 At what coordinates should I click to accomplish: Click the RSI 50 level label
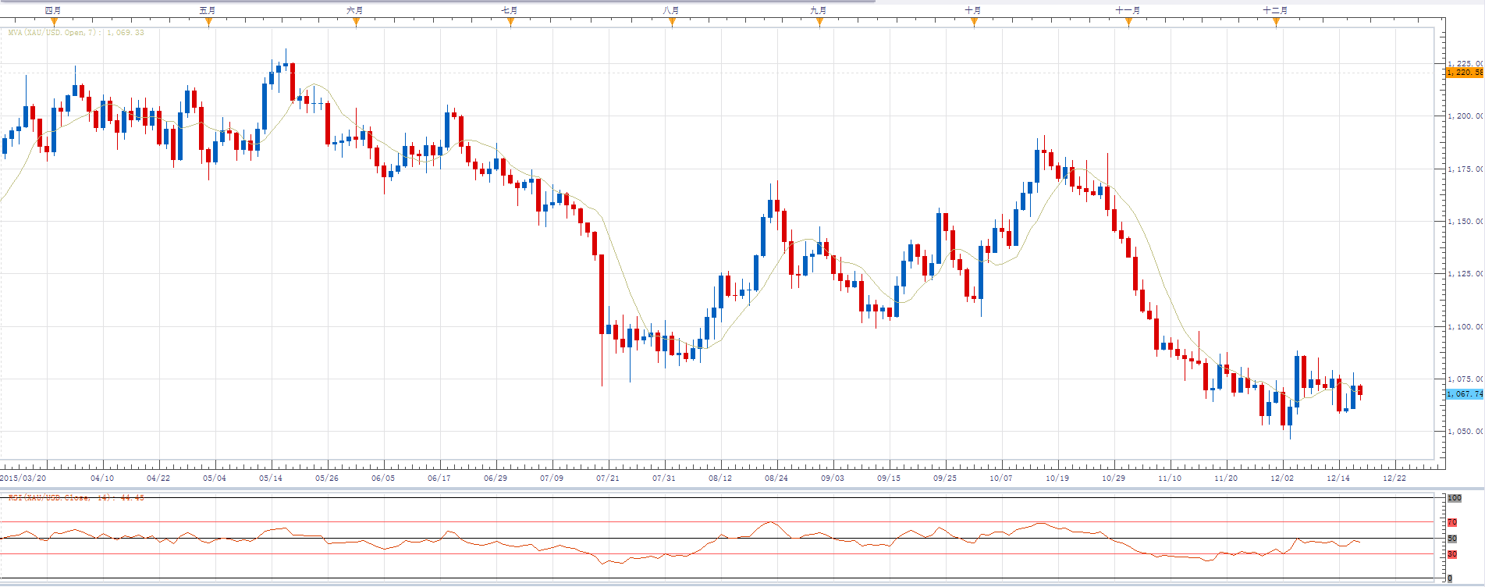tap(1452, 539)
